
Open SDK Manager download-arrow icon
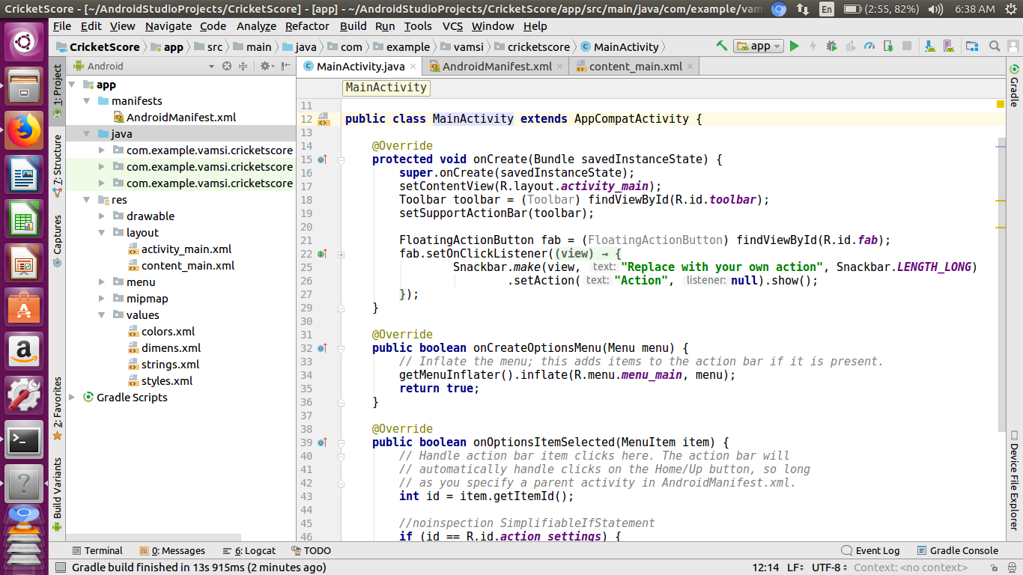tap(929, 46)
